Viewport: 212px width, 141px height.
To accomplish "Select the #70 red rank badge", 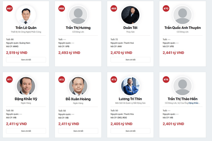I will coord(166,9).
